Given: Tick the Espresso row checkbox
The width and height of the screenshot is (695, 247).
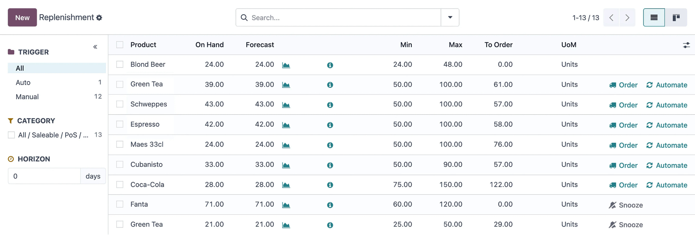Looking at the screenshot, I should [x=120, y=124].
